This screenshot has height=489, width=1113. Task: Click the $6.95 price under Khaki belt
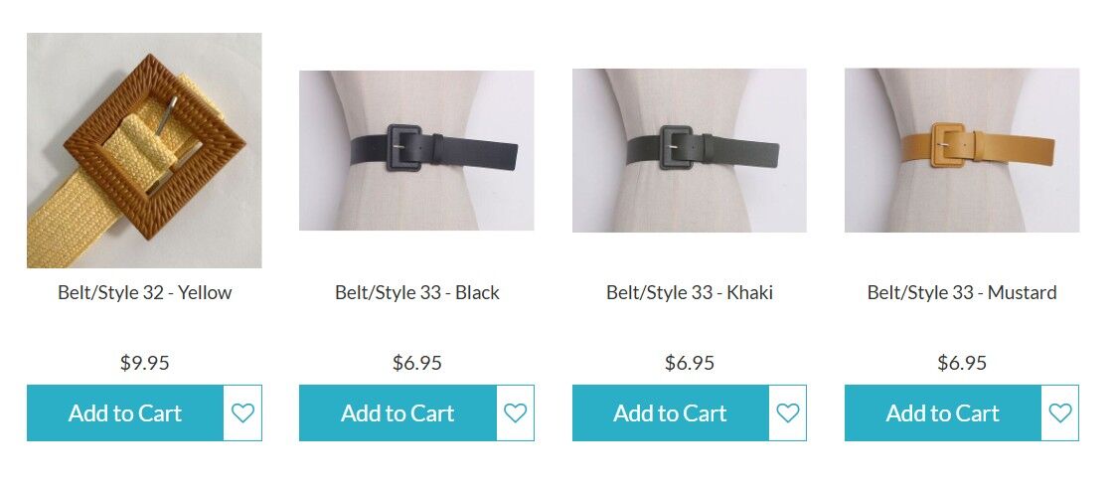tap(690, 363)
